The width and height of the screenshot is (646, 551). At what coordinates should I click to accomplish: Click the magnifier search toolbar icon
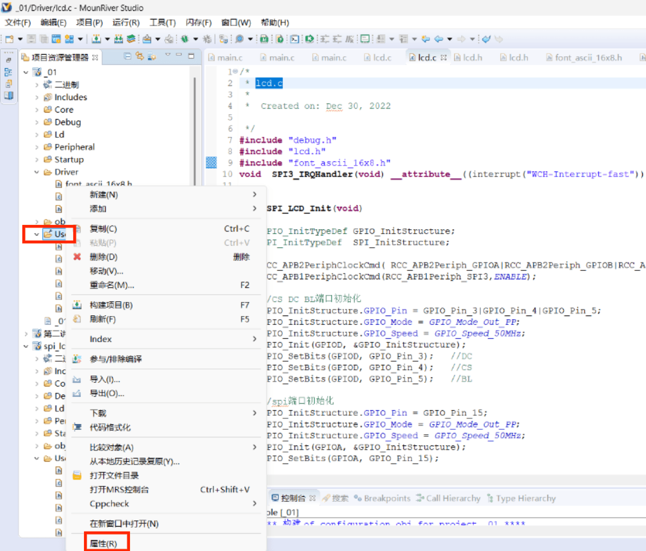coord(239,39)
